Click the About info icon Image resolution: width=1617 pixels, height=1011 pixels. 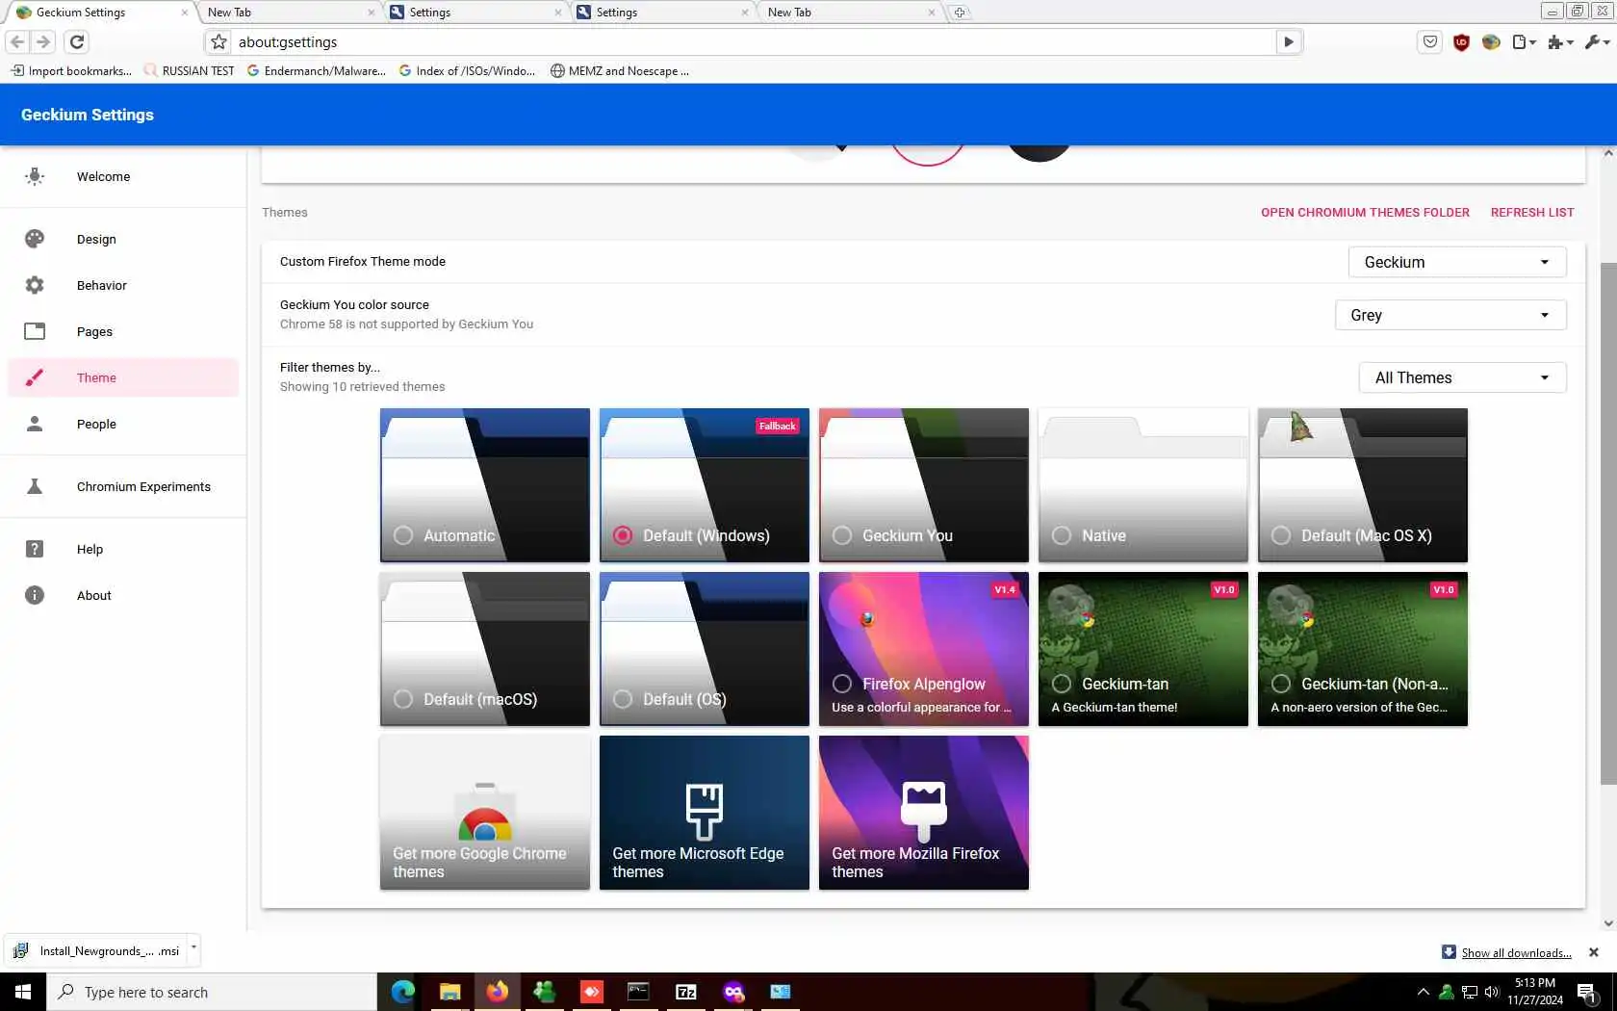(35, 595)
